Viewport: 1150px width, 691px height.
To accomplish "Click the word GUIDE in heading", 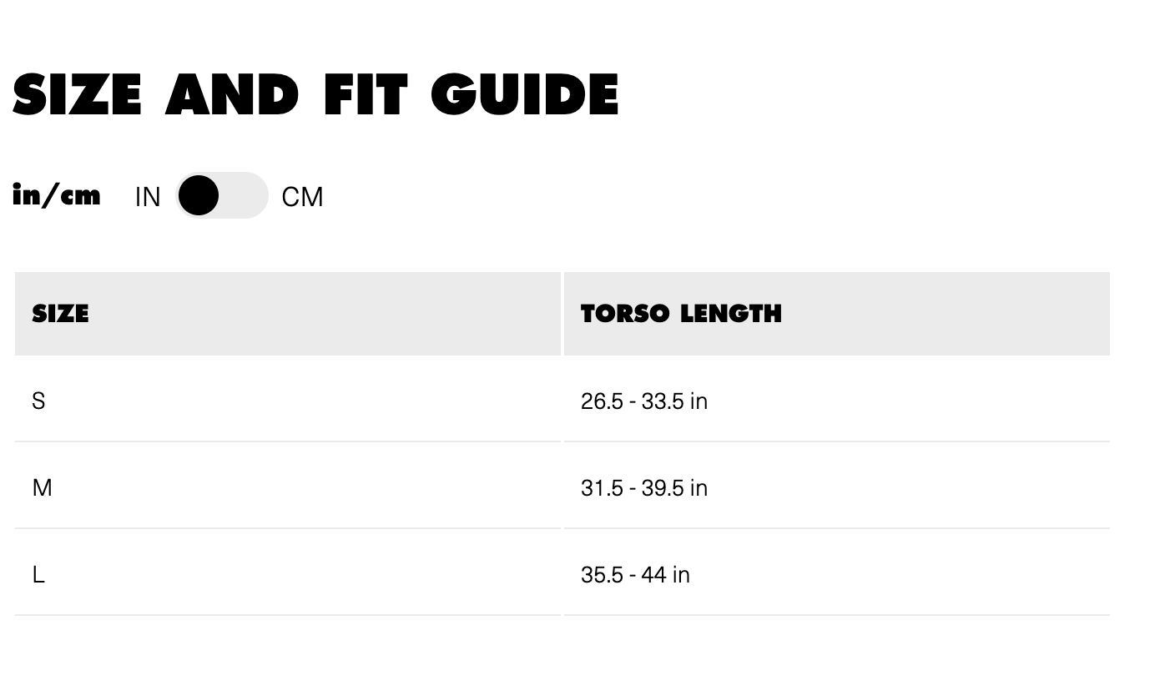I will pyautogui.click(x=525, y=94).
